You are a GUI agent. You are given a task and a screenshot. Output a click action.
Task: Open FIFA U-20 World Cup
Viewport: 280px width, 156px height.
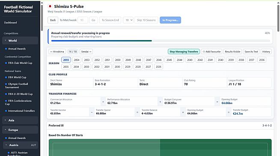pos(21,94)
